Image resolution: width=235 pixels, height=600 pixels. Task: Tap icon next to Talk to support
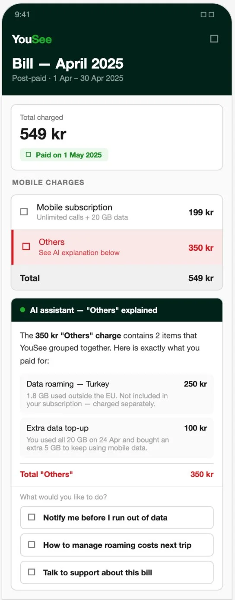(x=32, y=572)
